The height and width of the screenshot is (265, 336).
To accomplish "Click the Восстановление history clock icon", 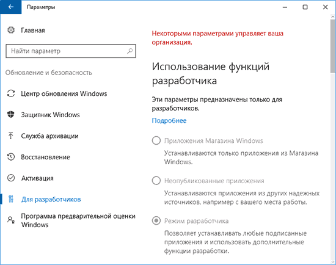I will [11, 157].
